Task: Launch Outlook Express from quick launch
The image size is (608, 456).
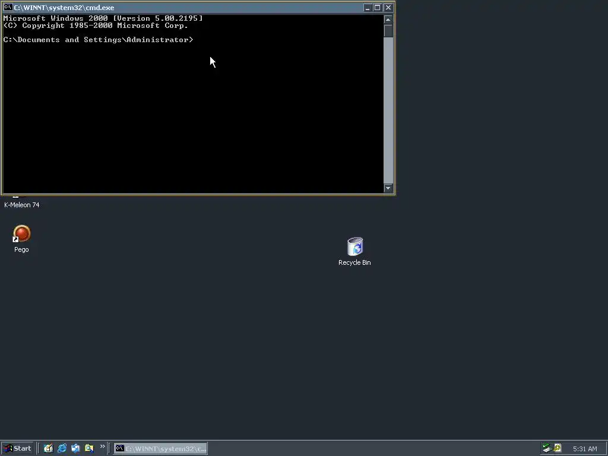Action: click(x=75, y=449)
